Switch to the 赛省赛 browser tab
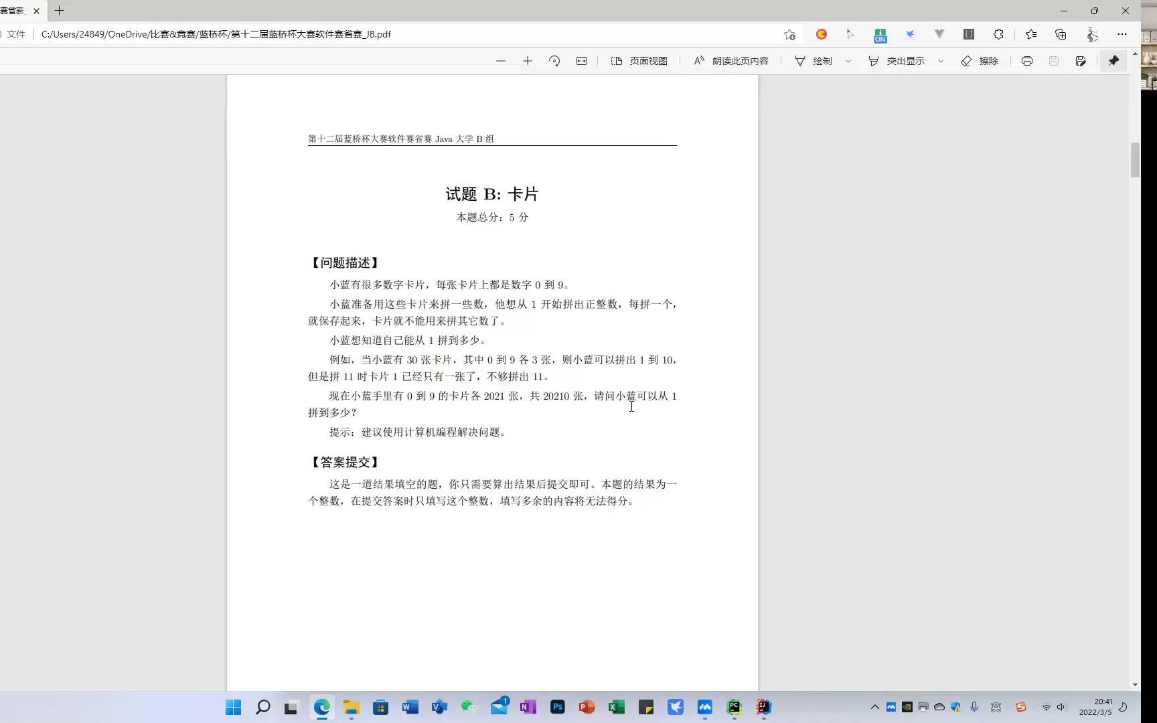Screen dimensions: 1157x723 [x=13, y=11]
